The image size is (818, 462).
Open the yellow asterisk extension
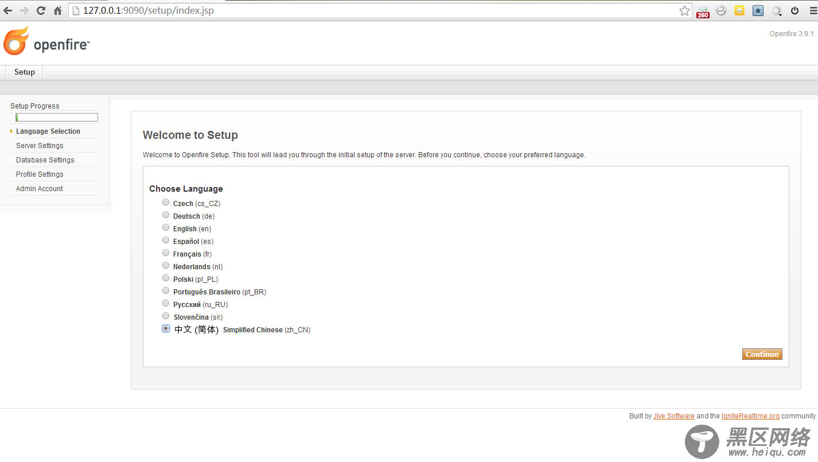[x=739, y=10]
